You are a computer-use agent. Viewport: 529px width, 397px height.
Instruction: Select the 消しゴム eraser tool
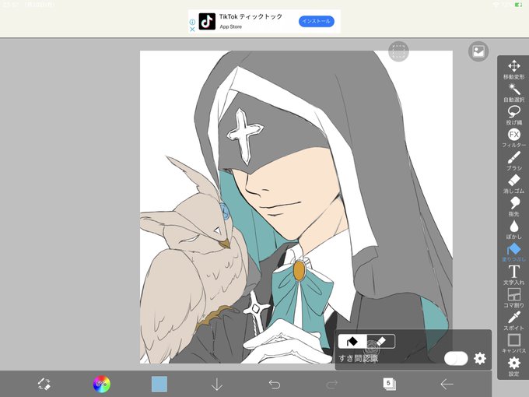(x=513, y=184)
